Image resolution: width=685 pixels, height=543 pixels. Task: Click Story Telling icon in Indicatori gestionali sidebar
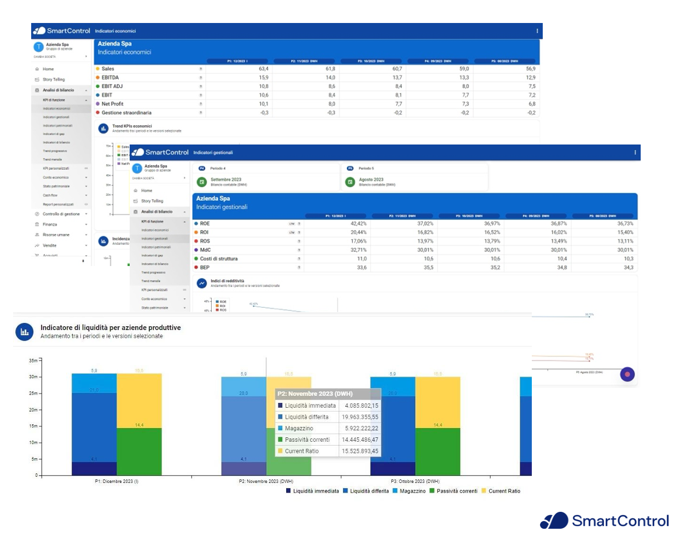tap(136, 201)
